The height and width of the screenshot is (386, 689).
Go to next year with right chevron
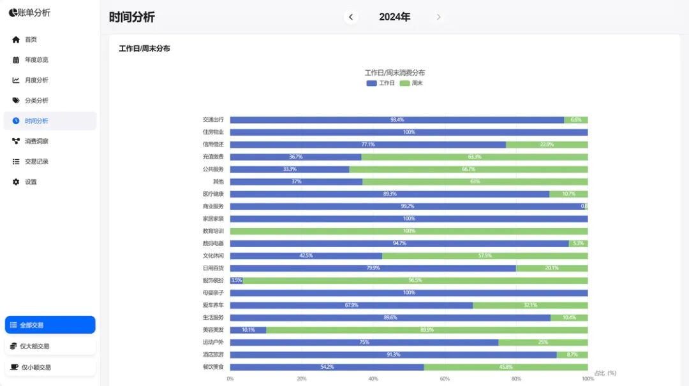tap(438, 17)
